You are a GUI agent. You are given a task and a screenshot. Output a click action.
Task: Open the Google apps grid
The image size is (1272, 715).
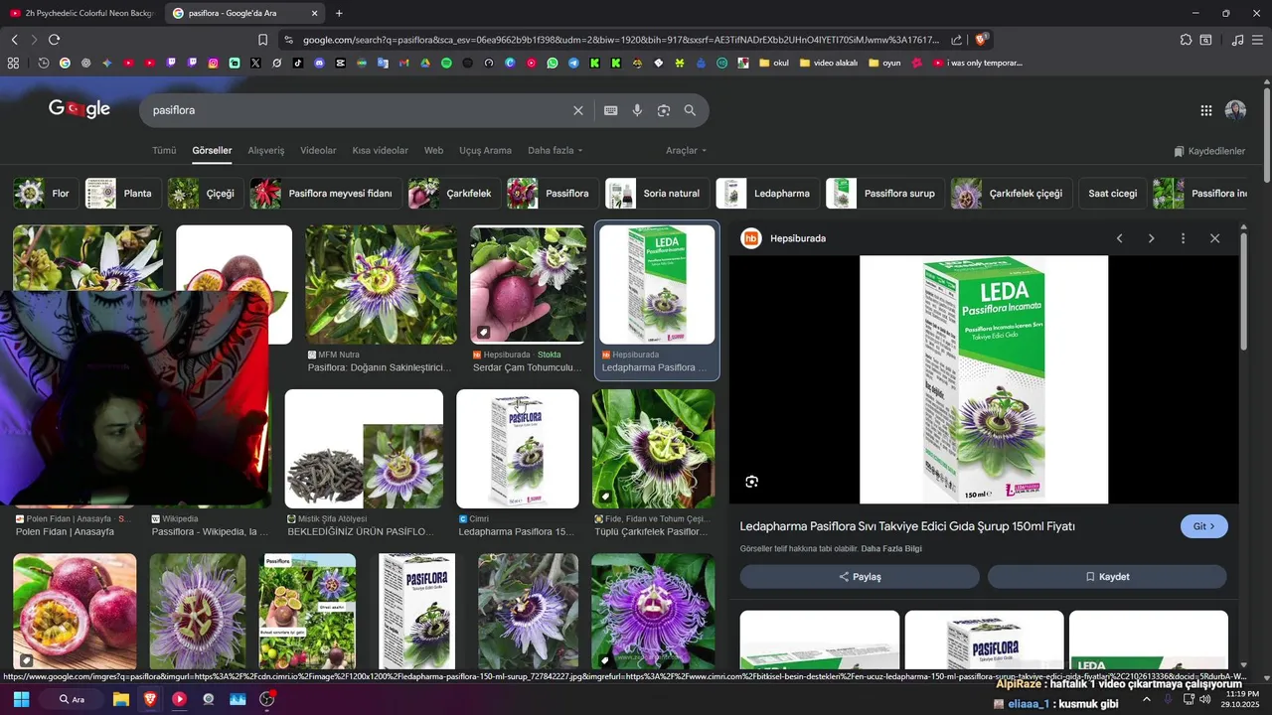[x=1205, y=110]
